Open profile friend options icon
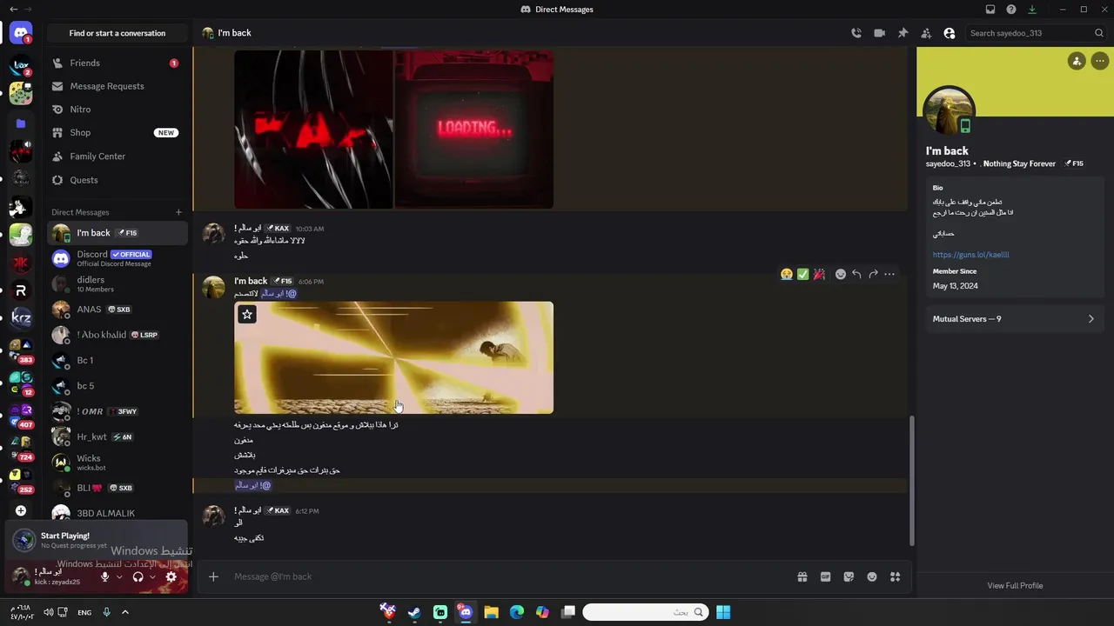 coord(1077,61)
